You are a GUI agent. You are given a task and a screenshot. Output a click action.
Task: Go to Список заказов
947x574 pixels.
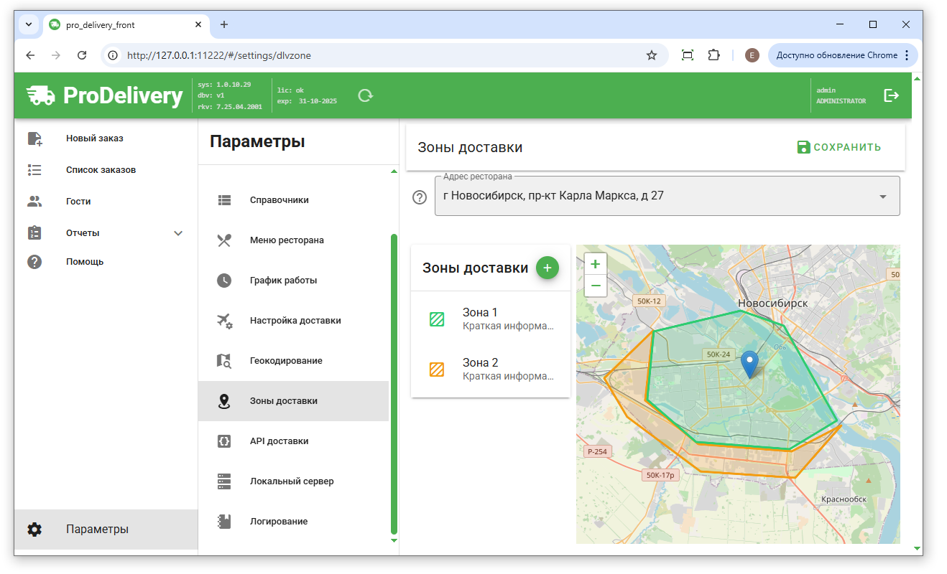101,170
